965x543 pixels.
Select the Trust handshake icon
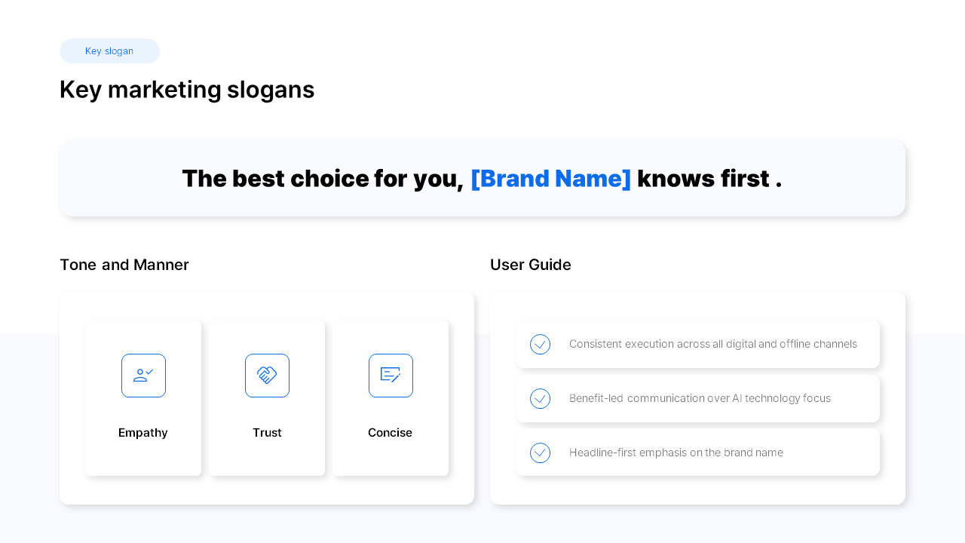[x=267, y=376]
